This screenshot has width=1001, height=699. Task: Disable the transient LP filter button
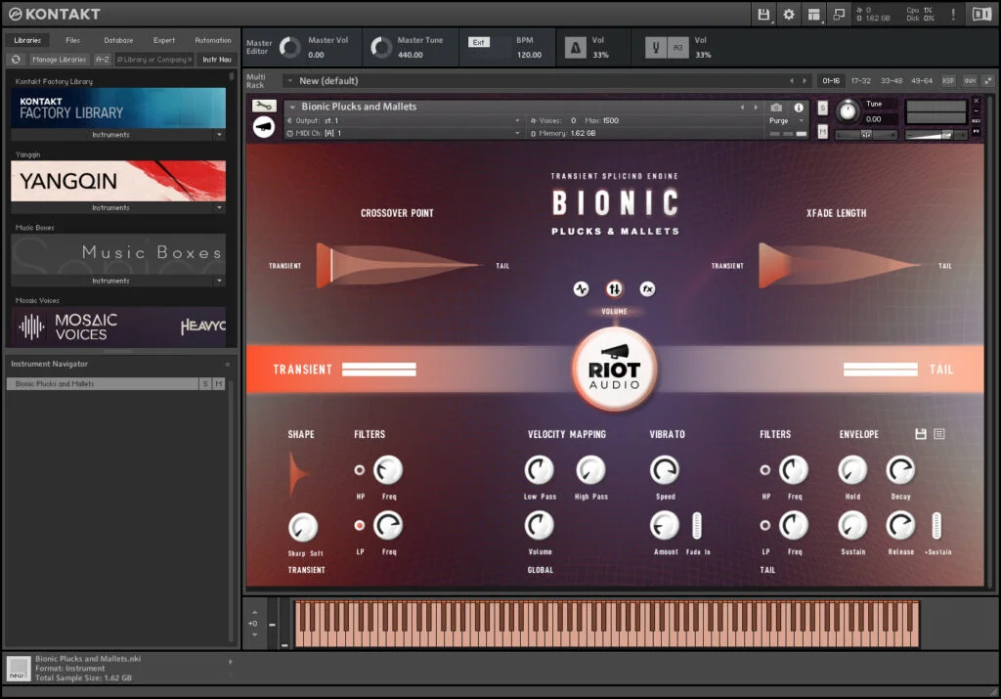pyautogui.click(x=360, y=525)
